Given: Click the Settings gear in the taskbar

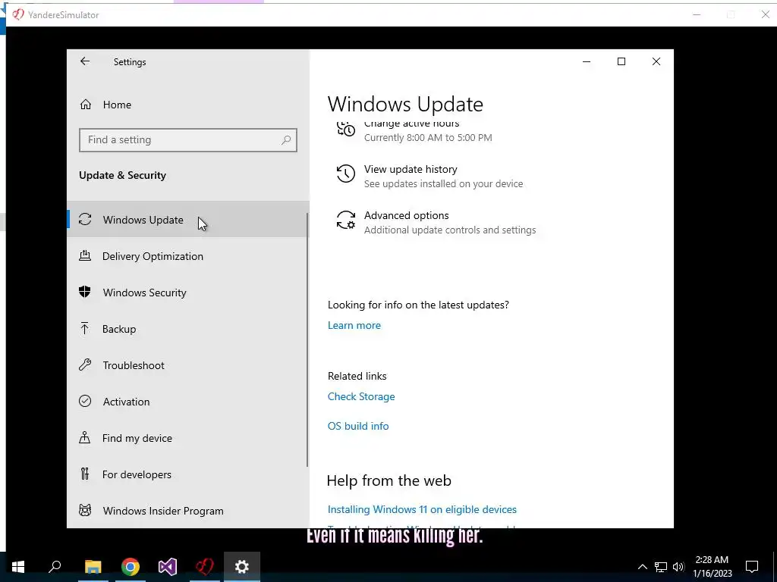Looking at the screenshot, I should pos(242,567).
